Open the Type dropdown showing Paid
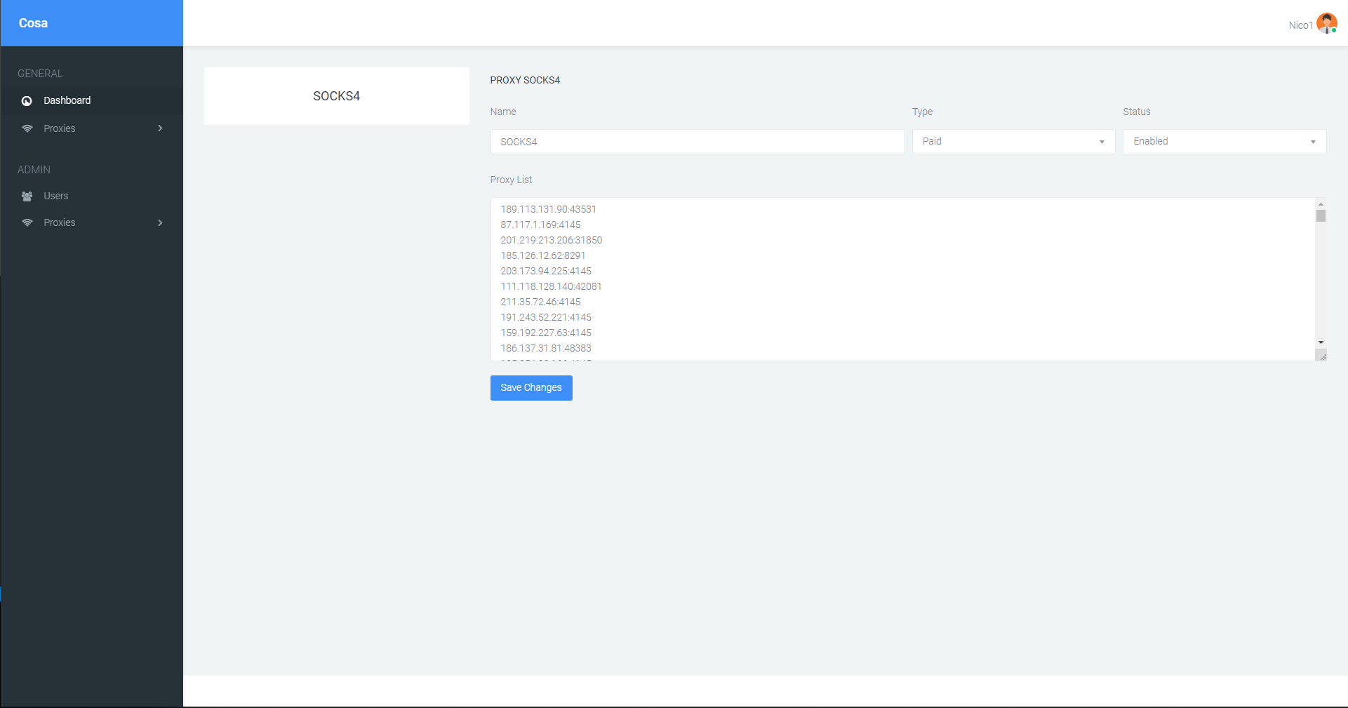Image resolution: width=1348 pixels, height=708 pixels. point(1013,142)
